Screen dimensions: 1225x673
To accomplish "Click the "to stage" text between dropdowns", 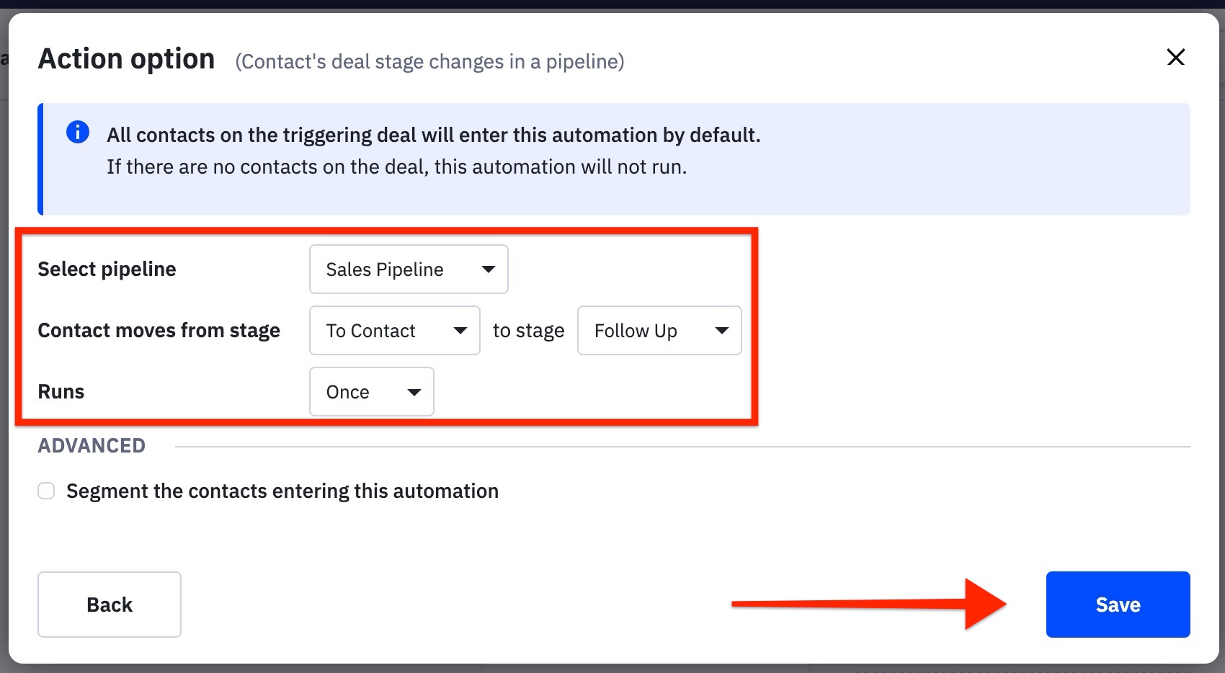I will point(528,331).
